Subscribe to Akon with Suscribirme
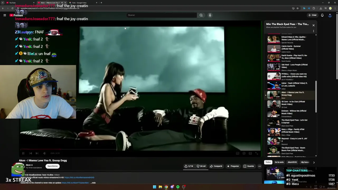The image size is (338, 190). [x=53, y=166]
